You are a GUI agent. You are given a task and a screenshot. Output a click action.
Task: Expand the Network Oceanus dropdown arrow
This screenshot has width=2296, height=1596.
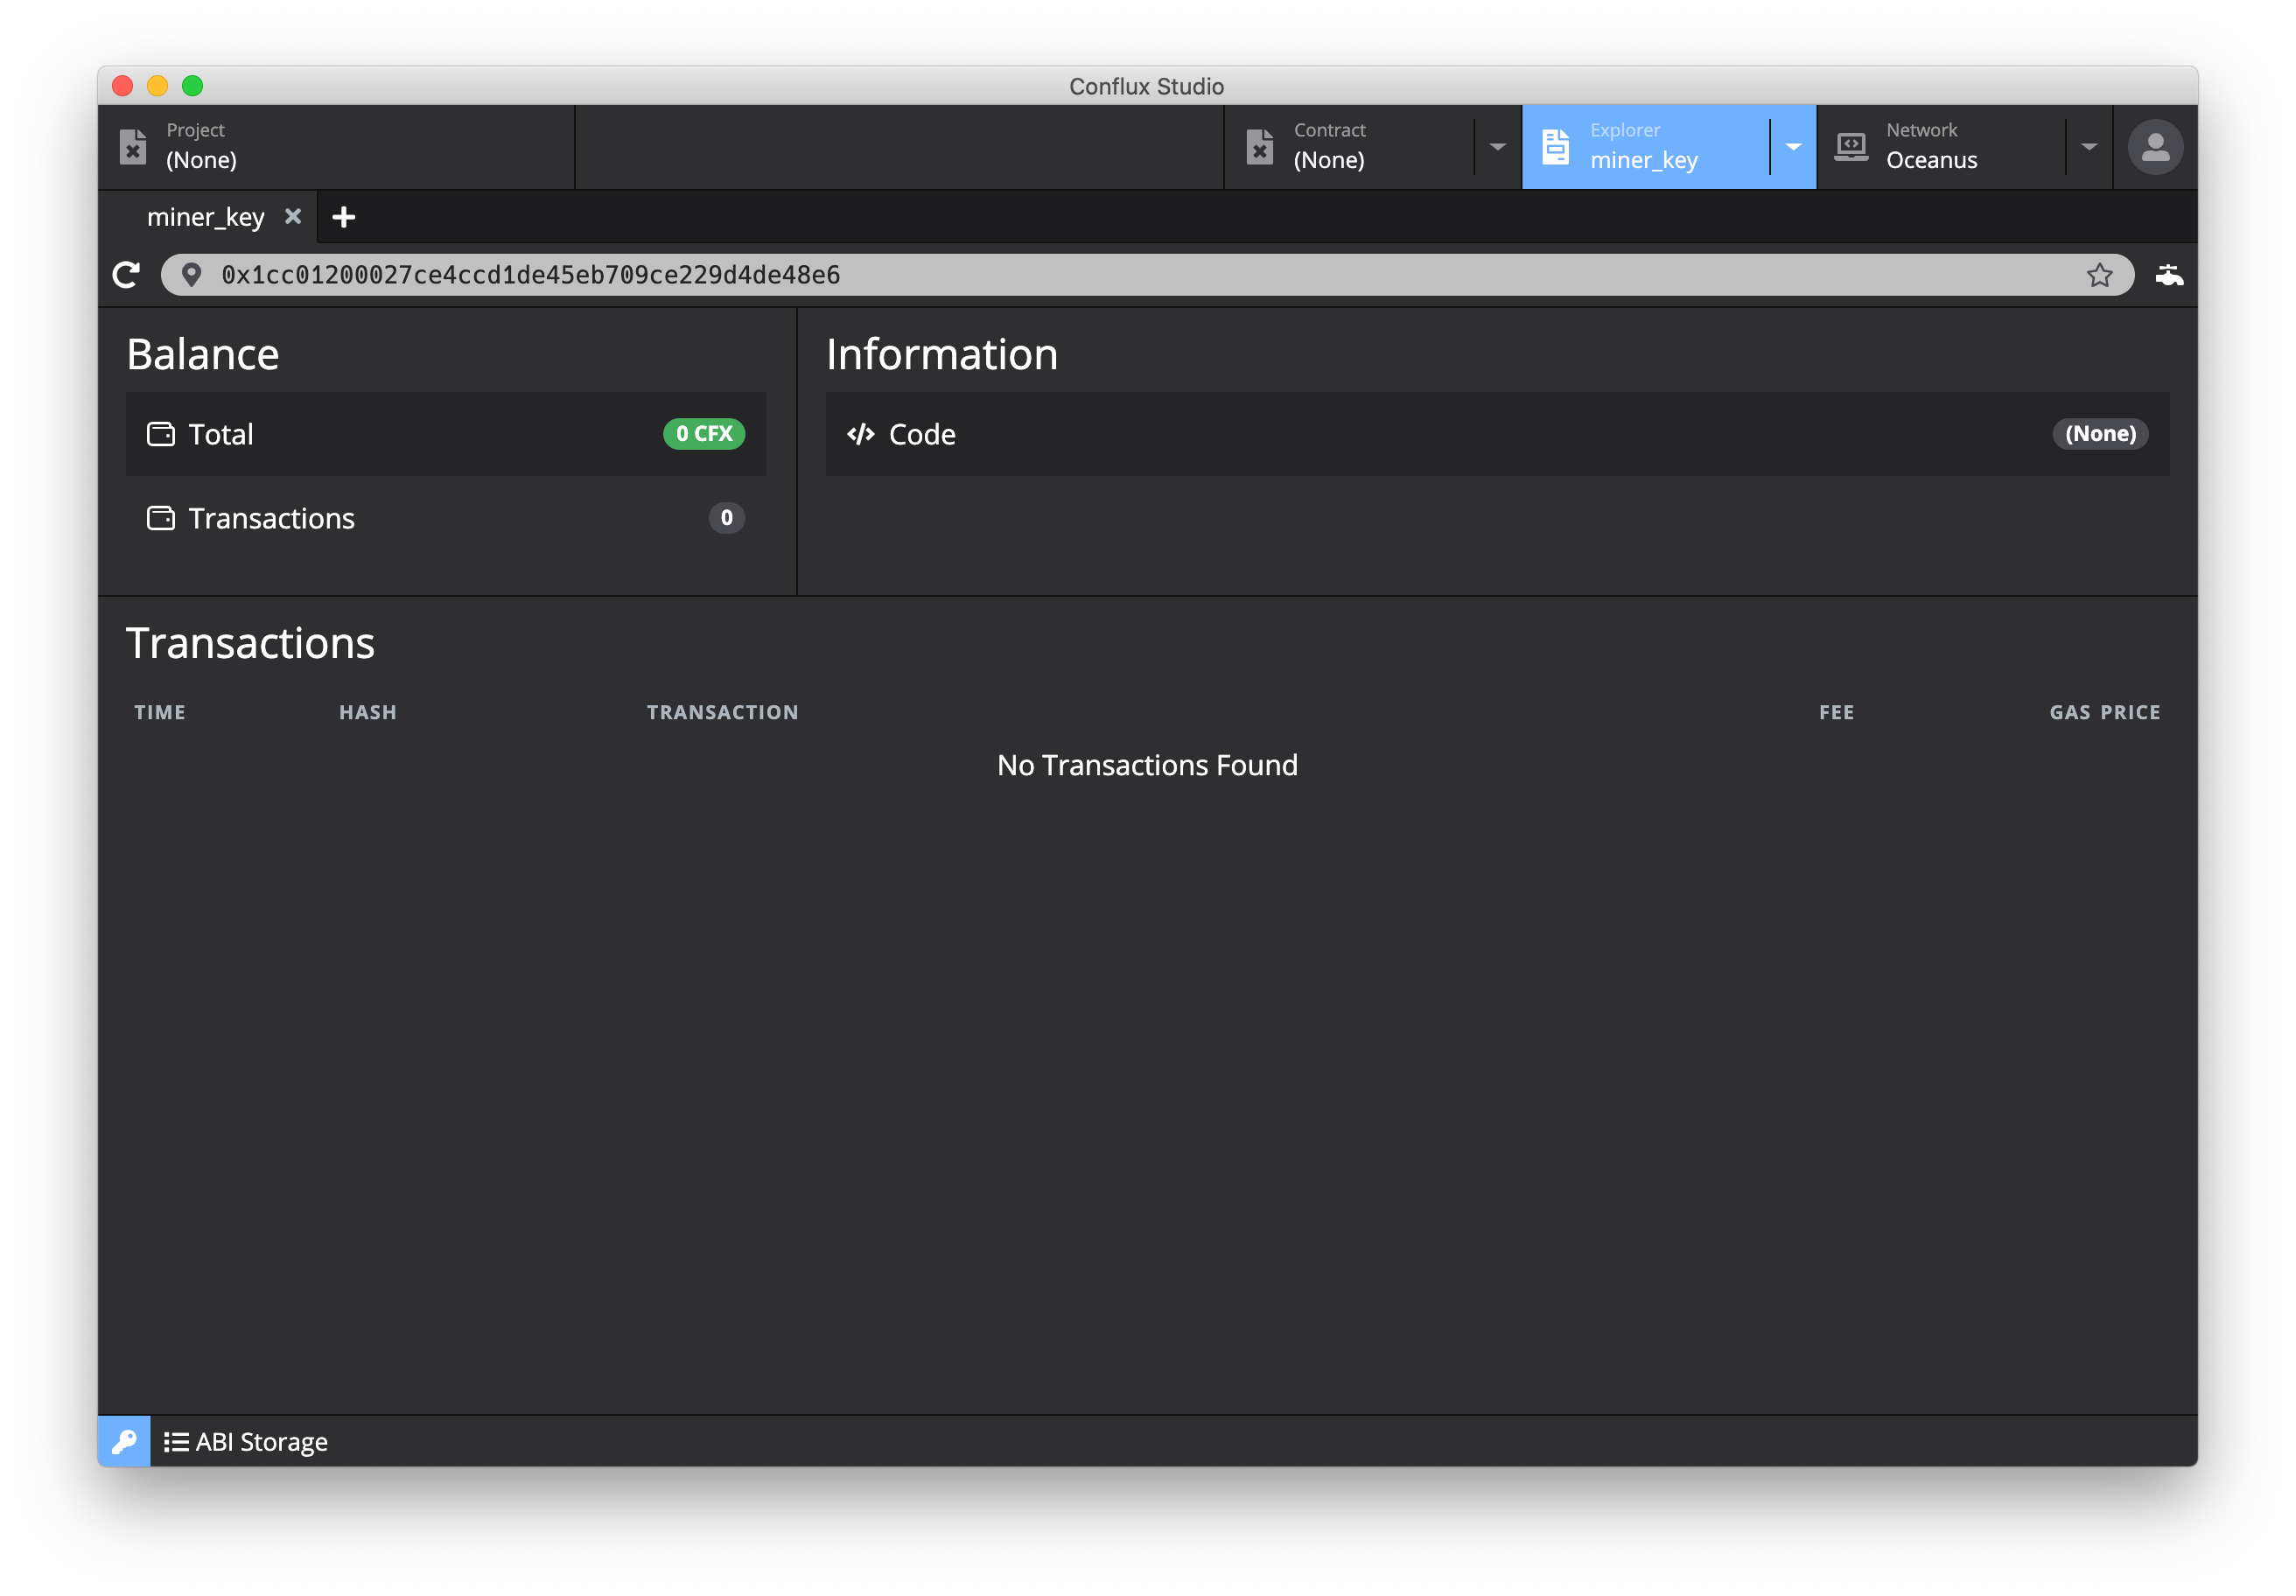pyautogui.click(x=2089, y=147)
